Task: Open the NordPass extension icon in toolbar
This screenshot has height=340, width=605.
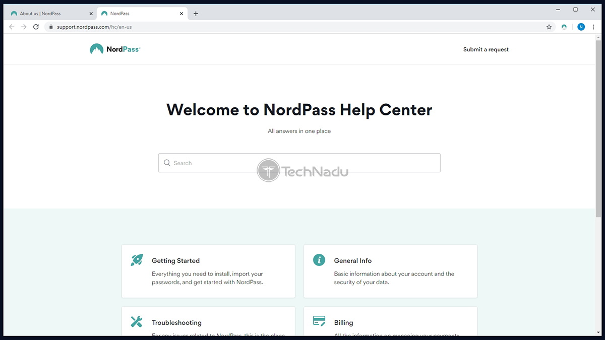Action: click(x=564, y=27)
